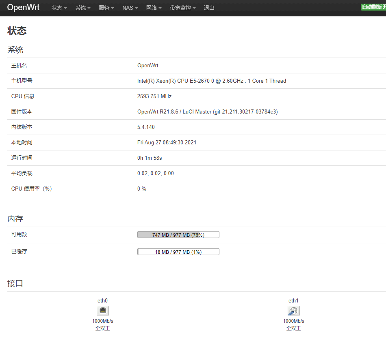This screenshot has height=341, width=386.
Task: Click the 本地时间 row label
Action: click(22, 142)
